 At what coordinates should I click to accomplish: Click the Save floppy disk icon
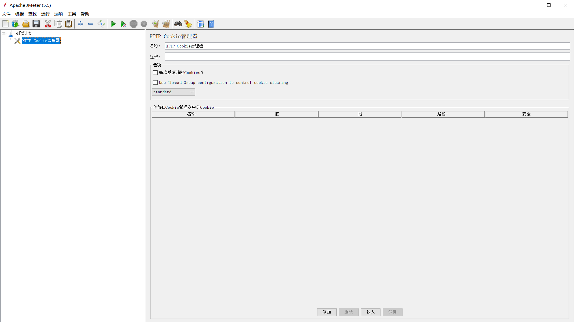tap(36, 24)
